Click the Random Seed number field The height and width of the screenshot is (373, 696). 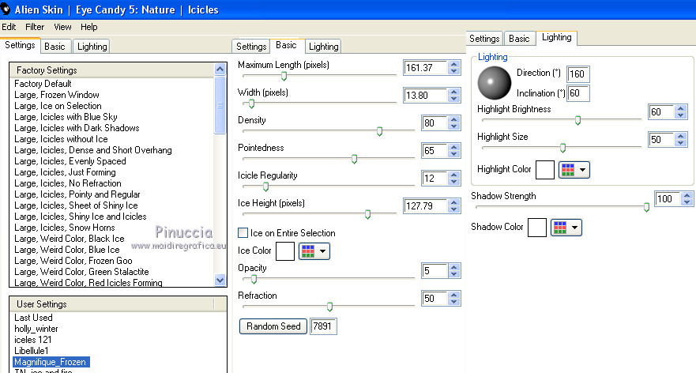323,326
